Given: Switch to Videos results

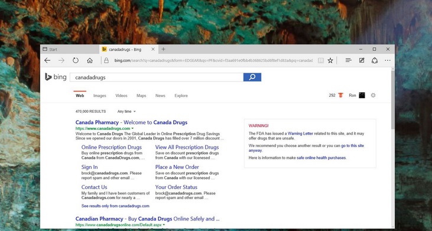Looking at the screenshot, I should pyautogui.click(x=121, y=96).
